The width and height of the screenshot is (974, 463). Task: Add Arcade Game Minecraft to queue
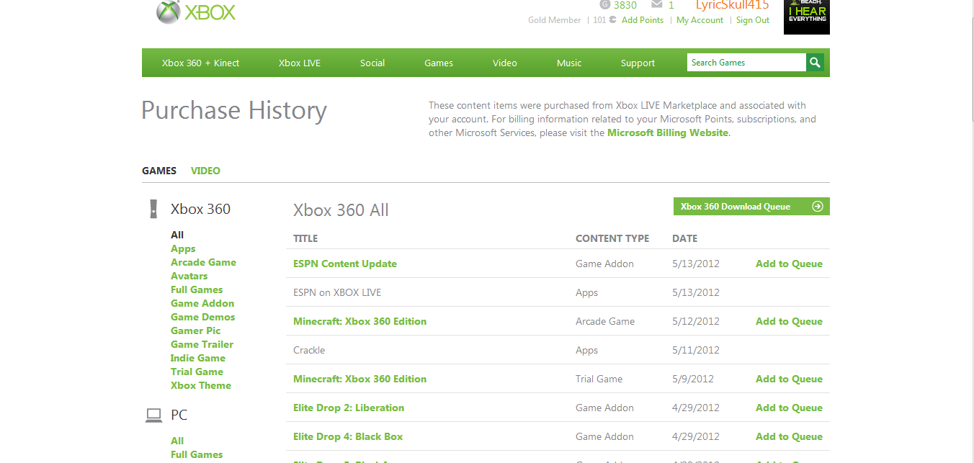pos(789,321)
